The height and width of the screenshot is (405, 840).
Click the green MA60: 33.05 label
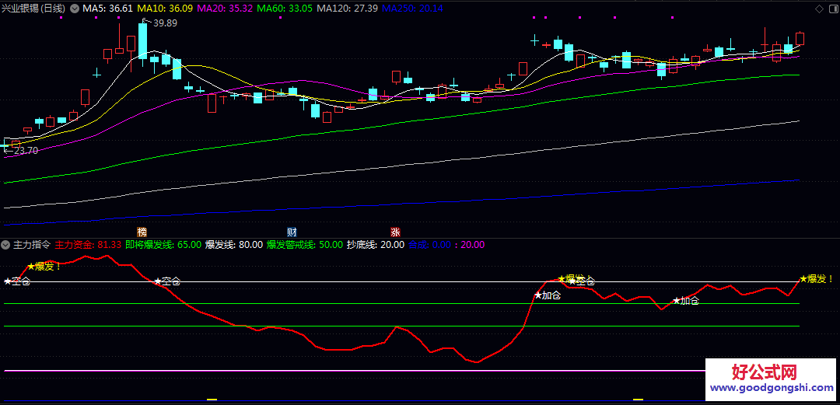coord(285,8)
